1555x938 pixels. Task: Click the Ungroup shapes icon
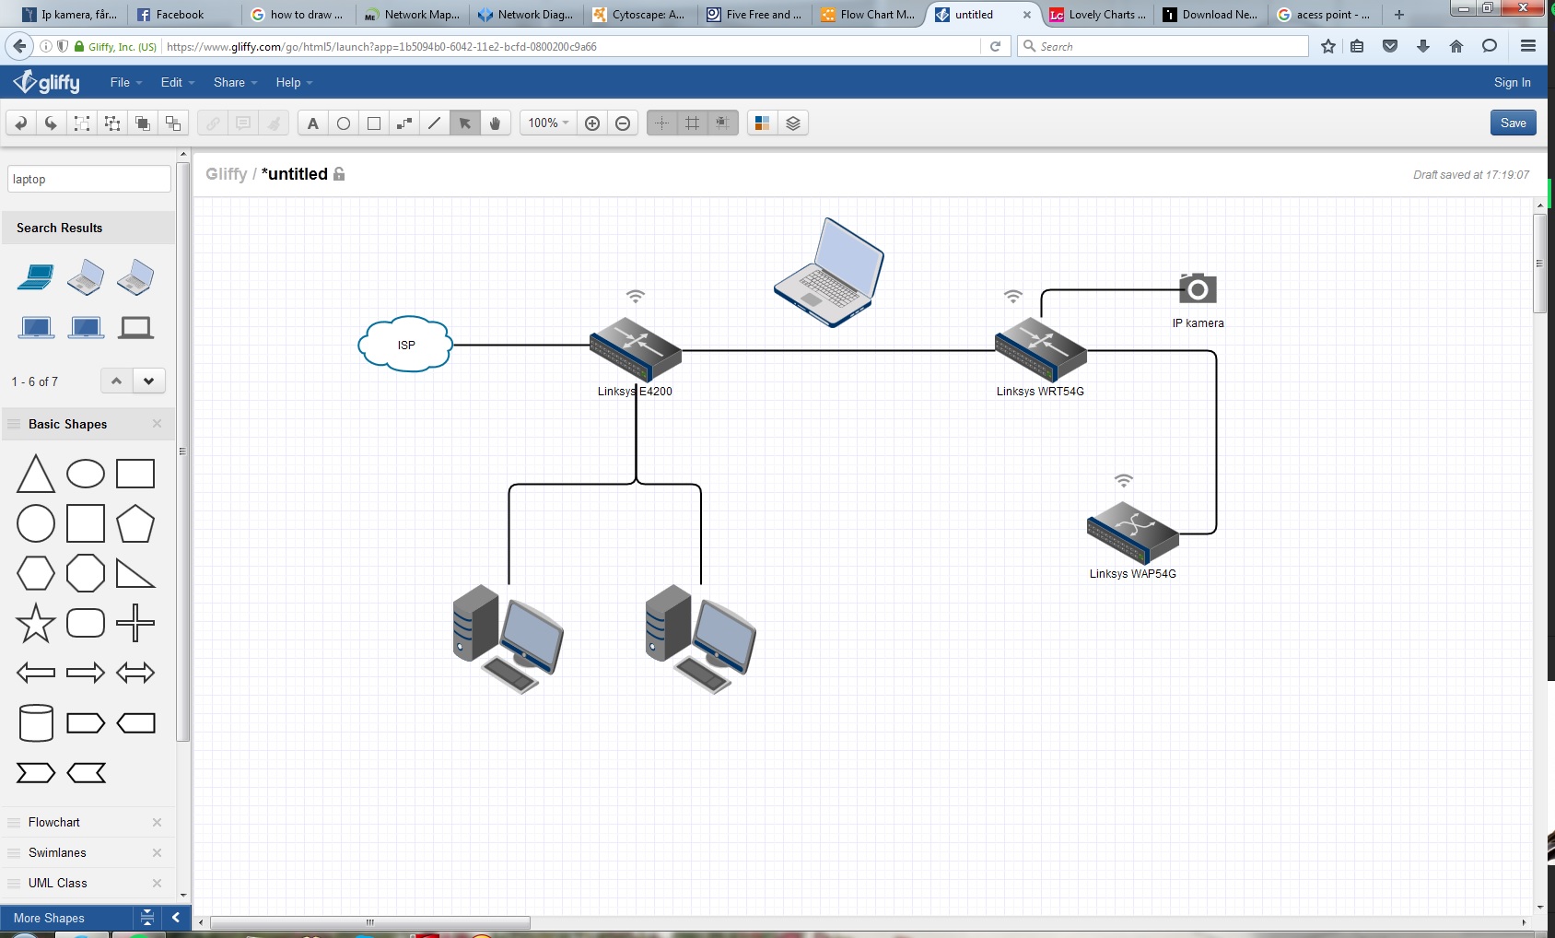(x=112, y=123)
